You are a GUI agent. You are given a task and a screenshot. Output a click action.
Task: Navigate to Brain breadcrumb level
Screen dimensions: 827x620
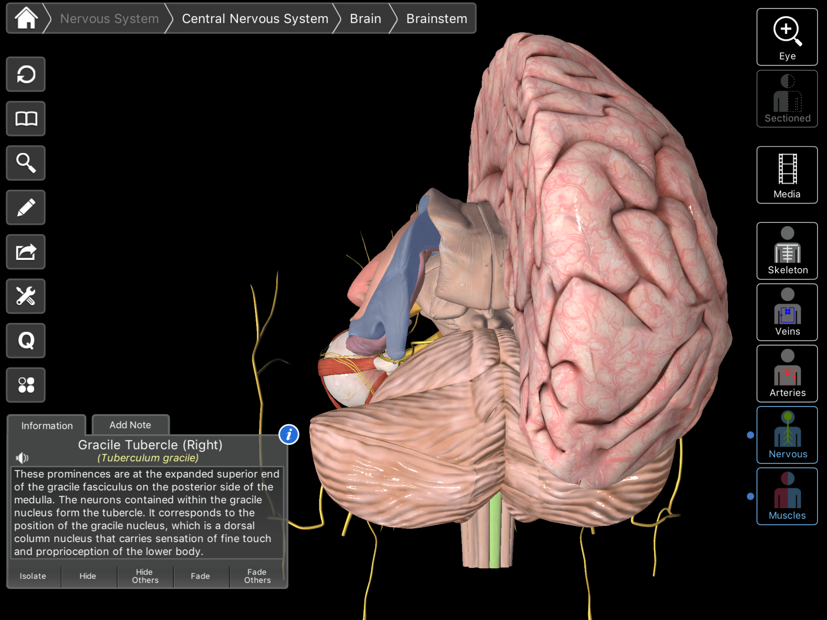(365, 19)
